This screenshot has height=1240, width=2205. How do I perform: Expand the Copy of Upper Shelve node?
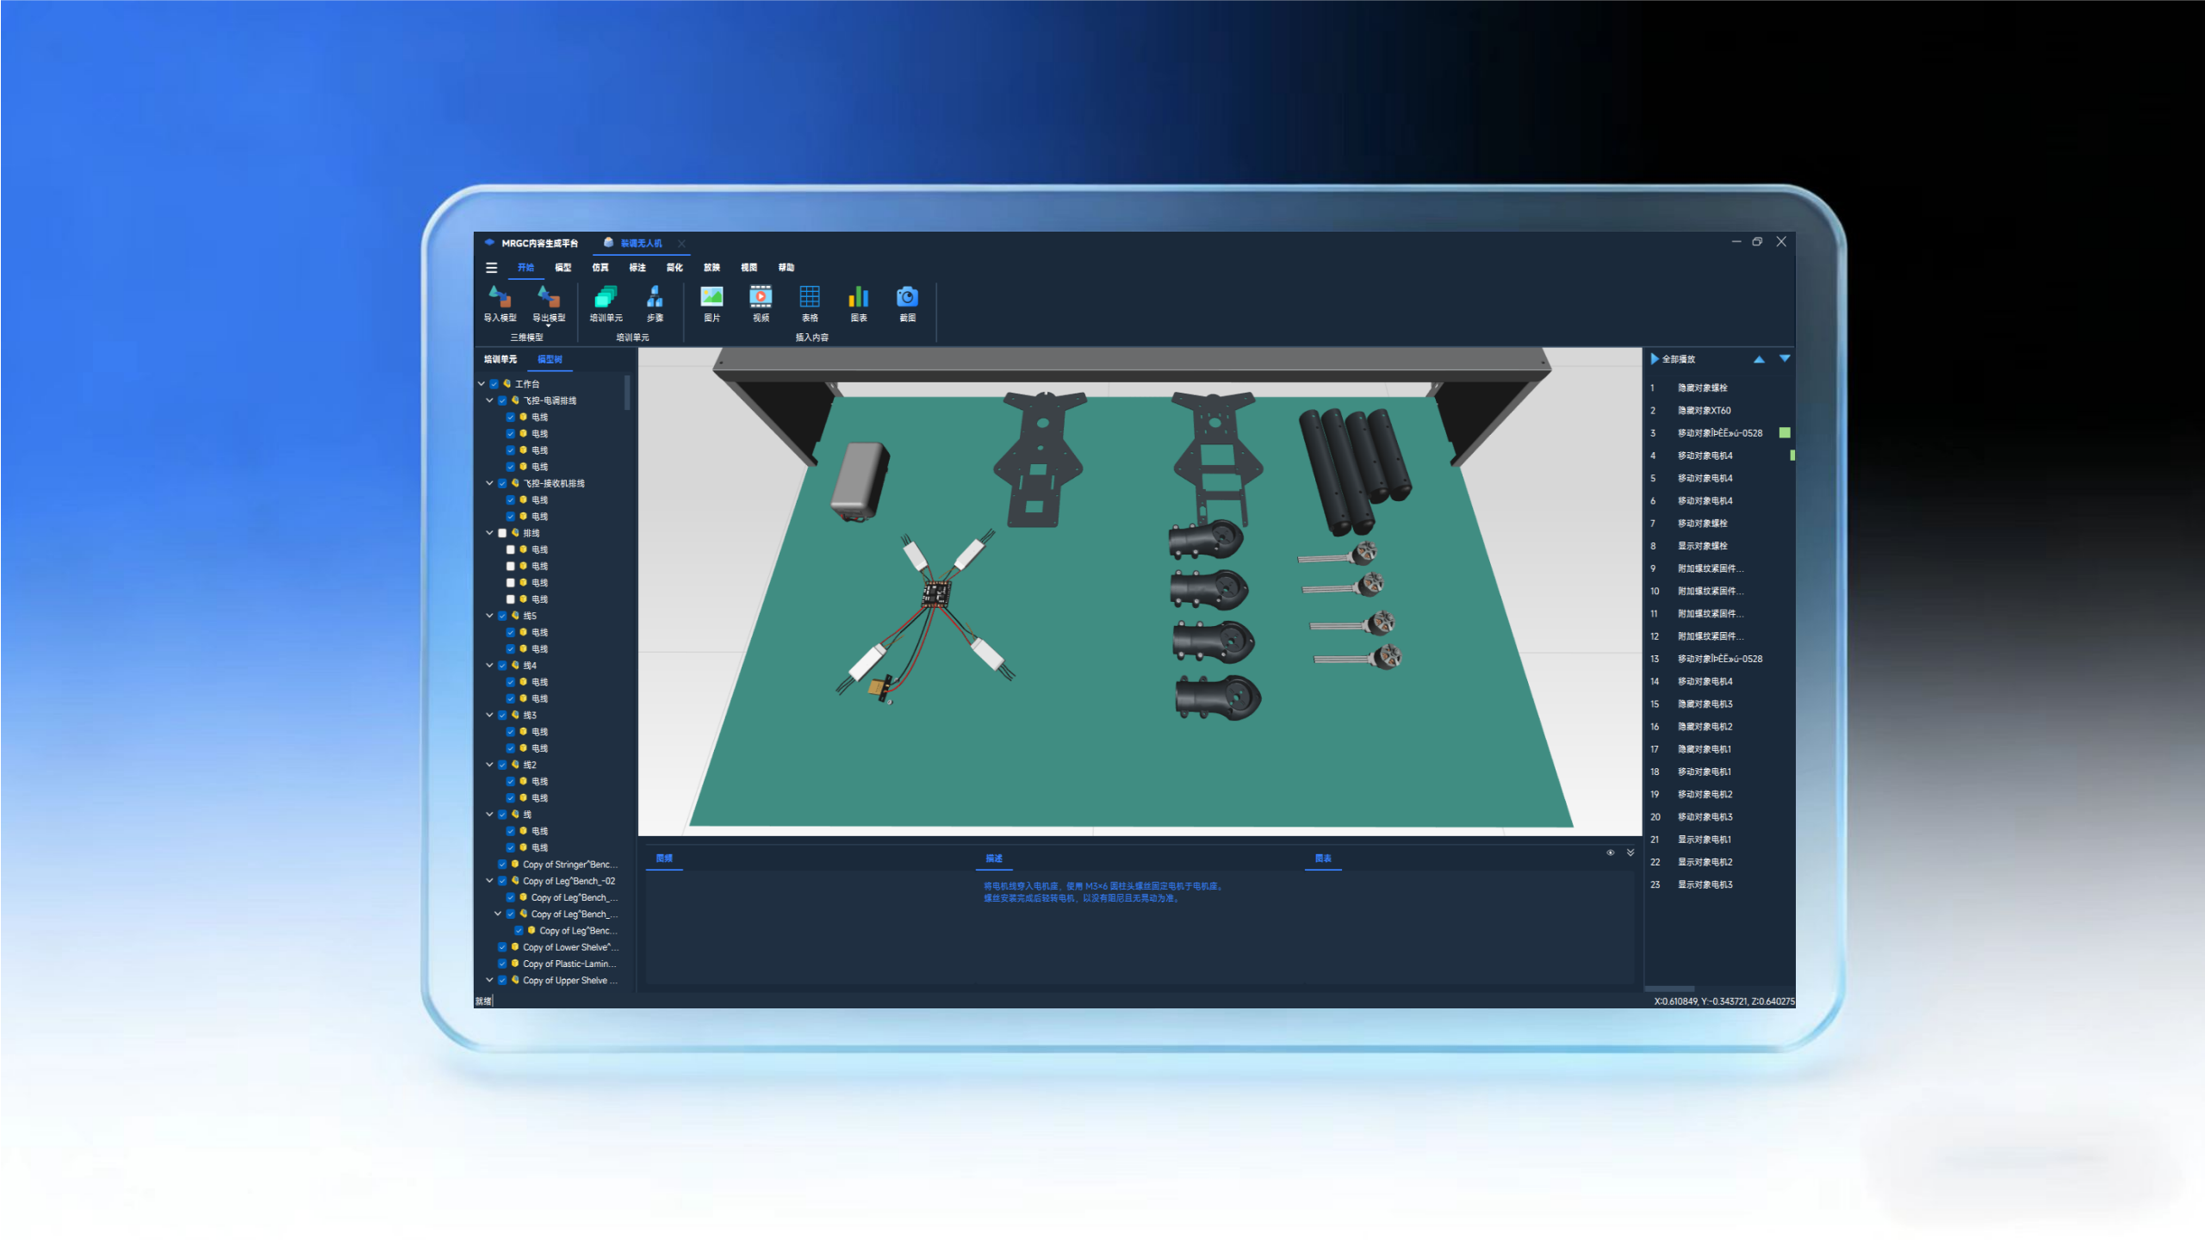click(489, 980)
